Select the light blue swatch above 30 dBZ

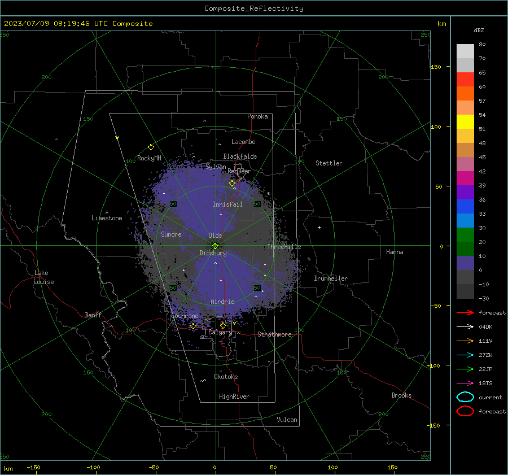pyautogui.click(x=465, y=220)
